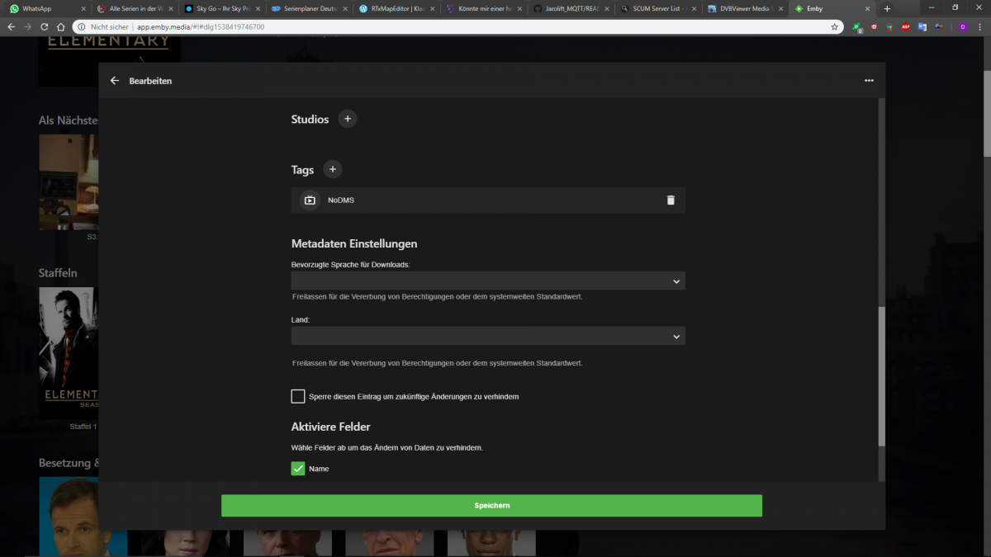Image resolution: width=991 pixels, height=557 pixels.
Task: Click the browser back arrow
Action: [x=11, y=26]
